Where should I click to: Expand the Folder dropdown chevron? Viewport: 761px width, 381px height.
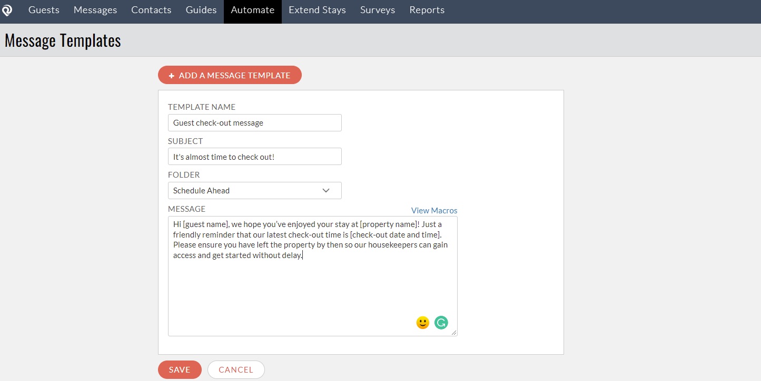326,191
